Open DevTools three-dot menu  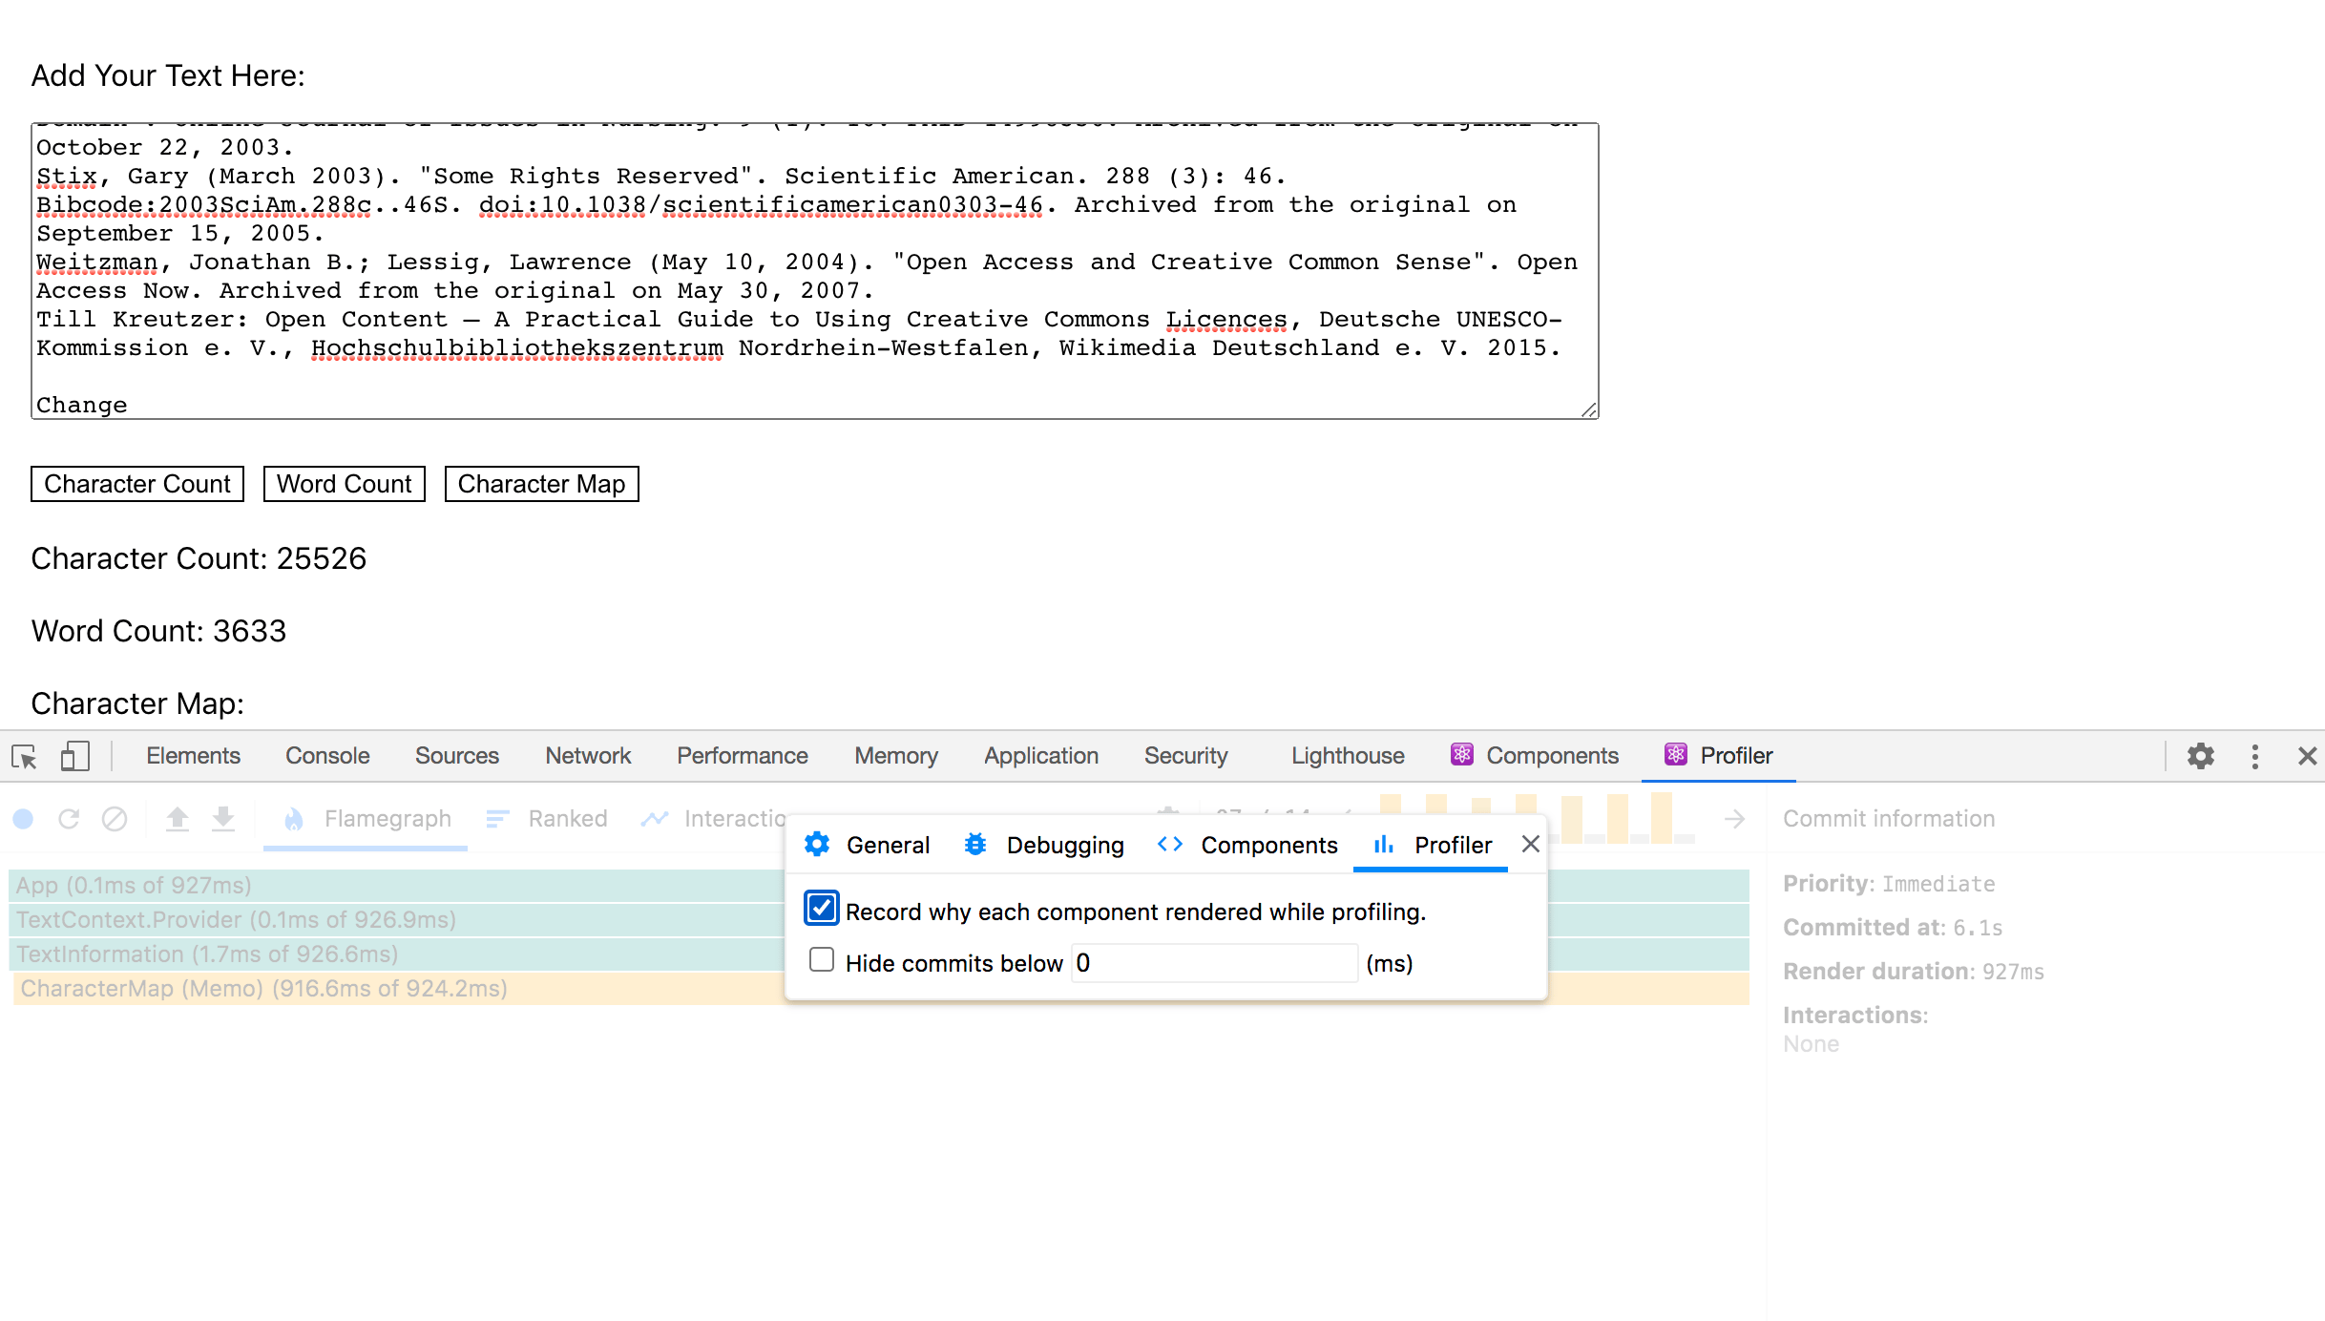[x=2255, y=756]
